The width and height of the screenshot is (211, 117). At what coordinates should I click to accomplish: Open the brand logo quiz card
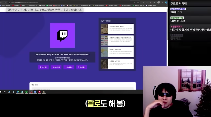click(x=117, y=41)
